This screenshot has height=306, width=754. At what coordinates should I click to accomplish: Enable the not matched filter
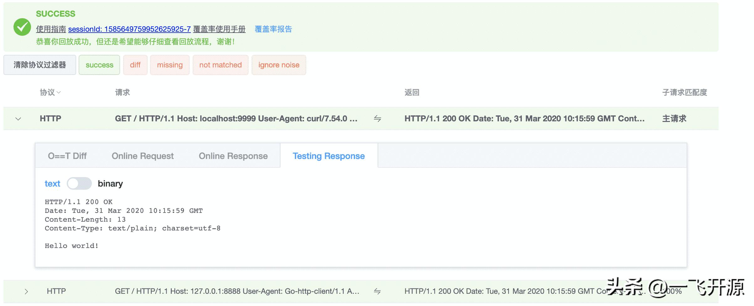(x=220, y=65)
